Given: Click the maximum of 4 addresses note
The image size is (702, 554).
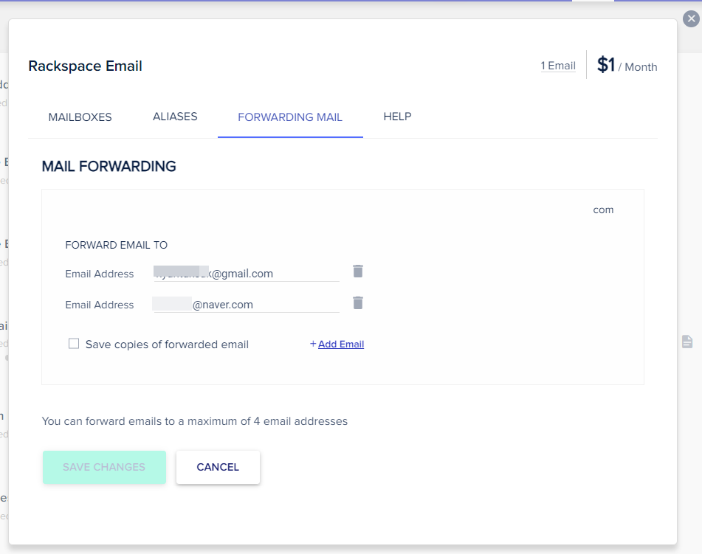Looking at the screenshot, I should (195, 421).
